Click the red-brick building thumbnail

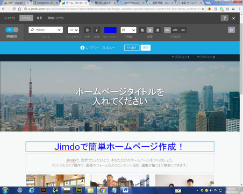click(120, 181)
